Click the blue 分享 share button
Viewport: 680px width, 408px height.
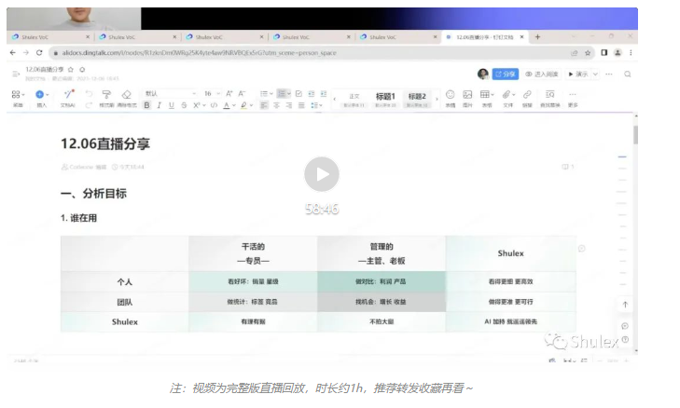(x=506, y=75)
